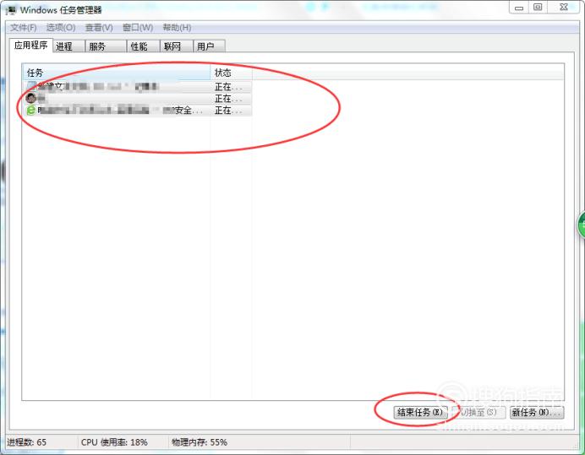The width and height of the screenshot is (585, 455).
Task: Minimize the Task Manager window
Action: [518, 8]
